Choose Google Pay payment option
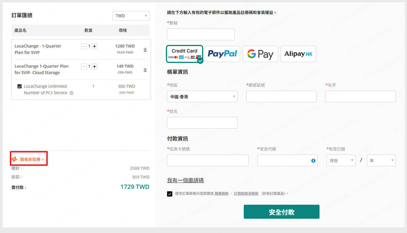Viewport: 407px width, 233px height. 260,54
